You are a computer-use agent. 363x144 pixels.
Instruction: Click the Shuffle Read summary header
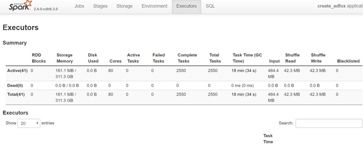pyautogui.click(x=292, y=58)
